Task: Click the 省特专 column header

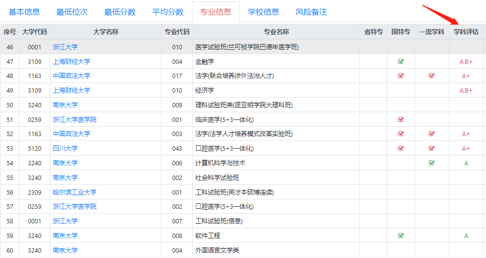Action: click(374, 32)
